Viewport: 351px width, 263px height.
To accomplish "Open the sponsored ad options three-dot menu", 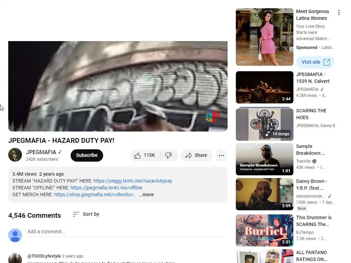I will (x=339, y=12).
